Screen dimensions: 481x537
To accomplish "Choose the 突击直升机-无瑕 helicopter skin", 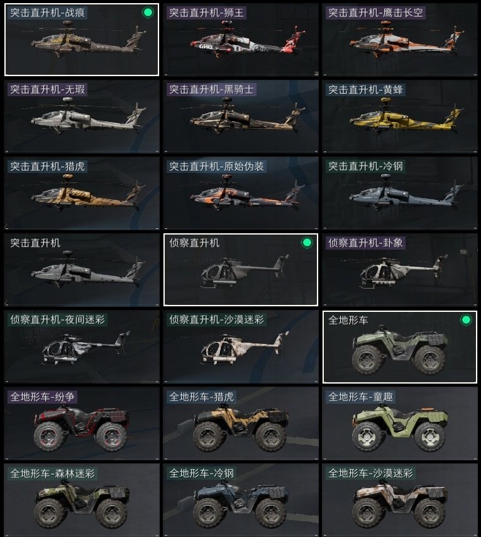I will (82, 116).
